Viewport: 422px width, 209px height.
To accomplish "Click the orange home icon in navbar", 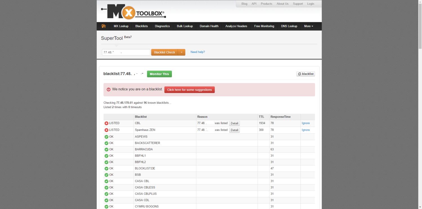I will 104,26.
